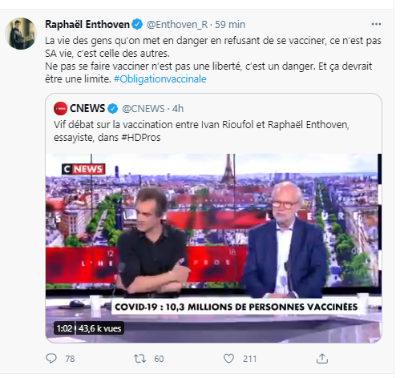This screenshot has height=378, width=400.
Task: Open the 59 min timestamp link
Action: [230, 25]
